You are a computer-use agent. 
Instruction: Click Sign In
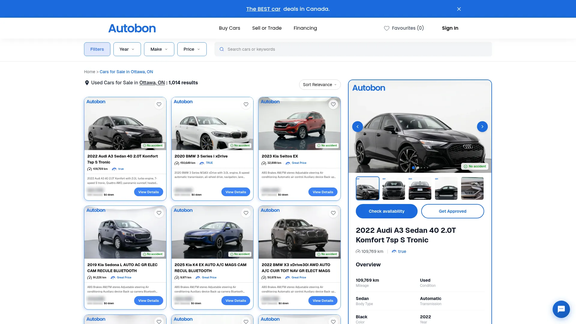(450, 28)
